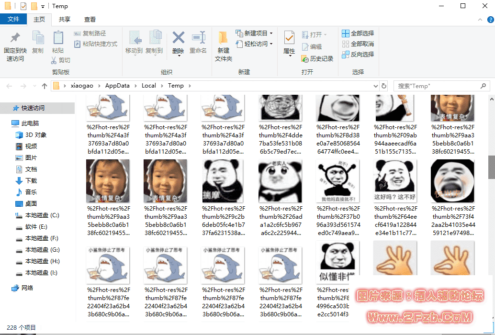Open the 轻松访问 dropdown menu
Image resolution: width=495 pixels, height=335 pixels.
click(271, 44)
